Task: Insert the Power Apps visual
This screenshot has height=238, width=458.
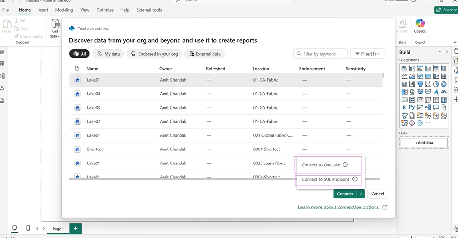Action: tap(412, 123)
